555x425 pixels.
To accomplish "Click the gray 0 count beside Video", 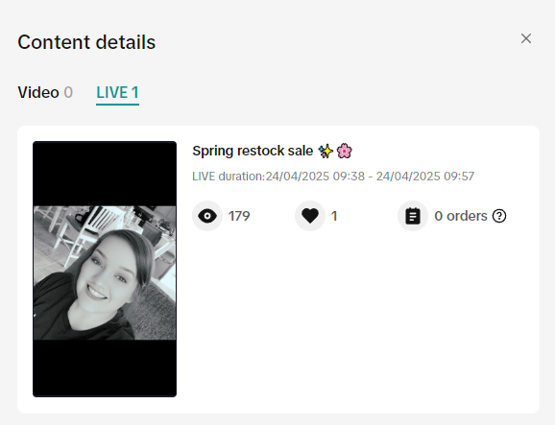I will pos(68,93).
